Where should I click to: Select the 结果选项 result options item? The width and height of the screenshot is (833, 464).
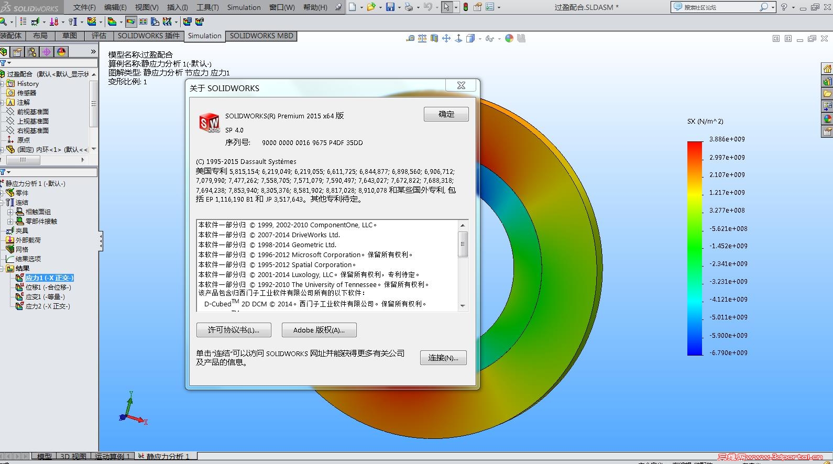click(28, 259)
